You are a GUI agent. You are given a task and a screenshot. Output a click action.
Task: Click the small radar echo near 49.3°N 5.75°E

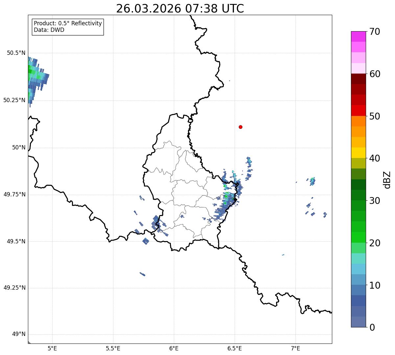coord(143,274)
